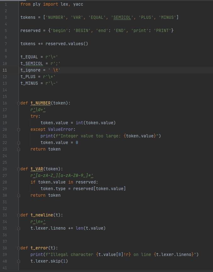Click line number 1 in the gutter
The width and height of the screenshot is (213, 272).
coord(6,4)
